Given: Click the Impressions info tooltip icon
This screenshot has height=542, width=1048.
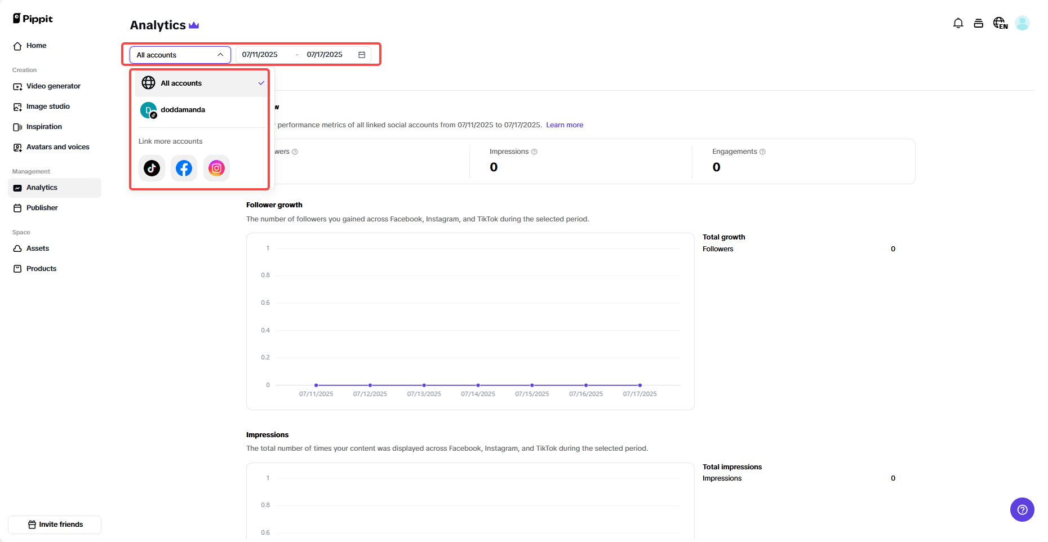Looking at the screenshot, I should [x=535, y=152].
